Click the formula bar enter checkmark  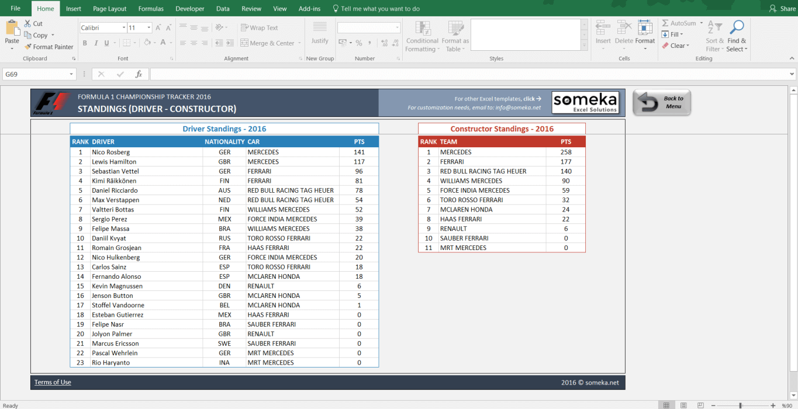click(120, 74)
